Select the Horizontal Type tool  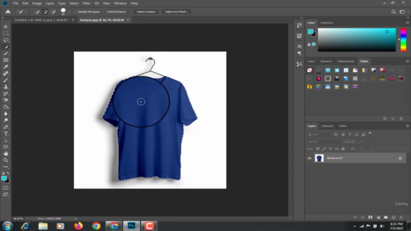[x=6, y=133]
